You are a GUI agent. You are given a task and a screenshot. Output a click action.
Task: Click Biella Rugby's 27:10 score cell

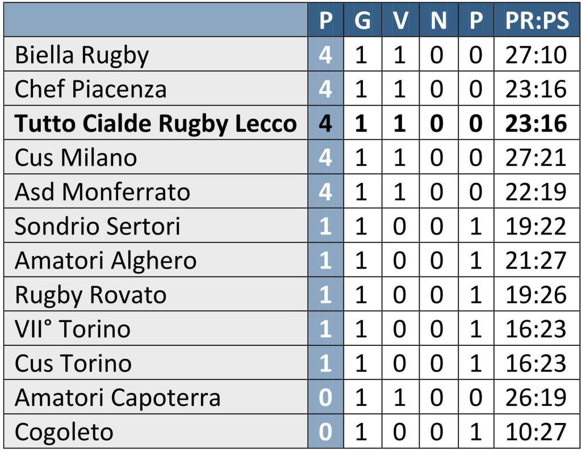(537, 55)
